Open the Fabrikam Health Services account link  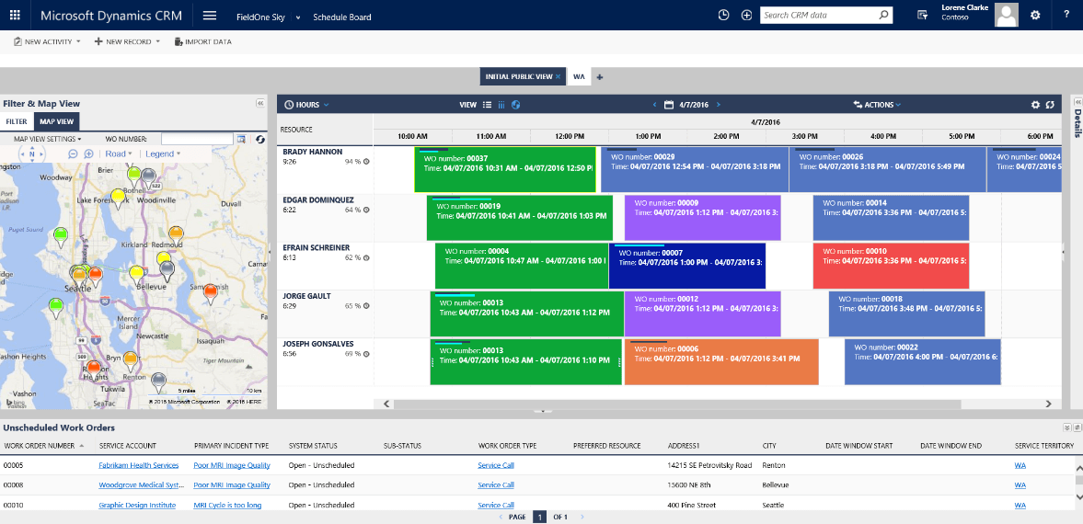pyautogui.click(x=138, y=465)
